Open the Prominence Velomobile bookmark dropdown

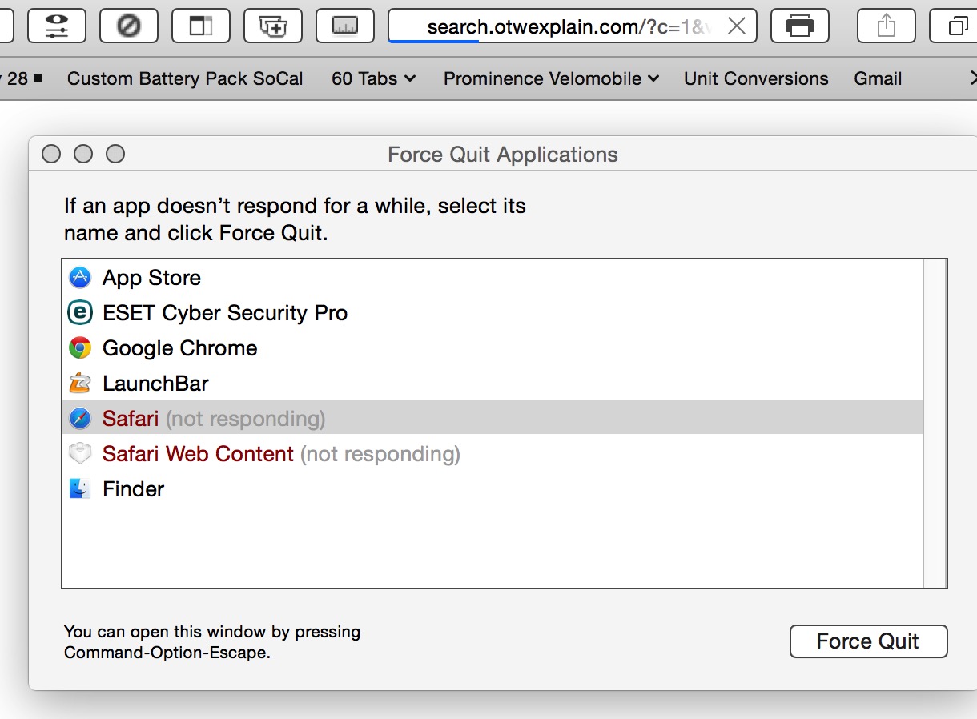(x=551, y=78)
